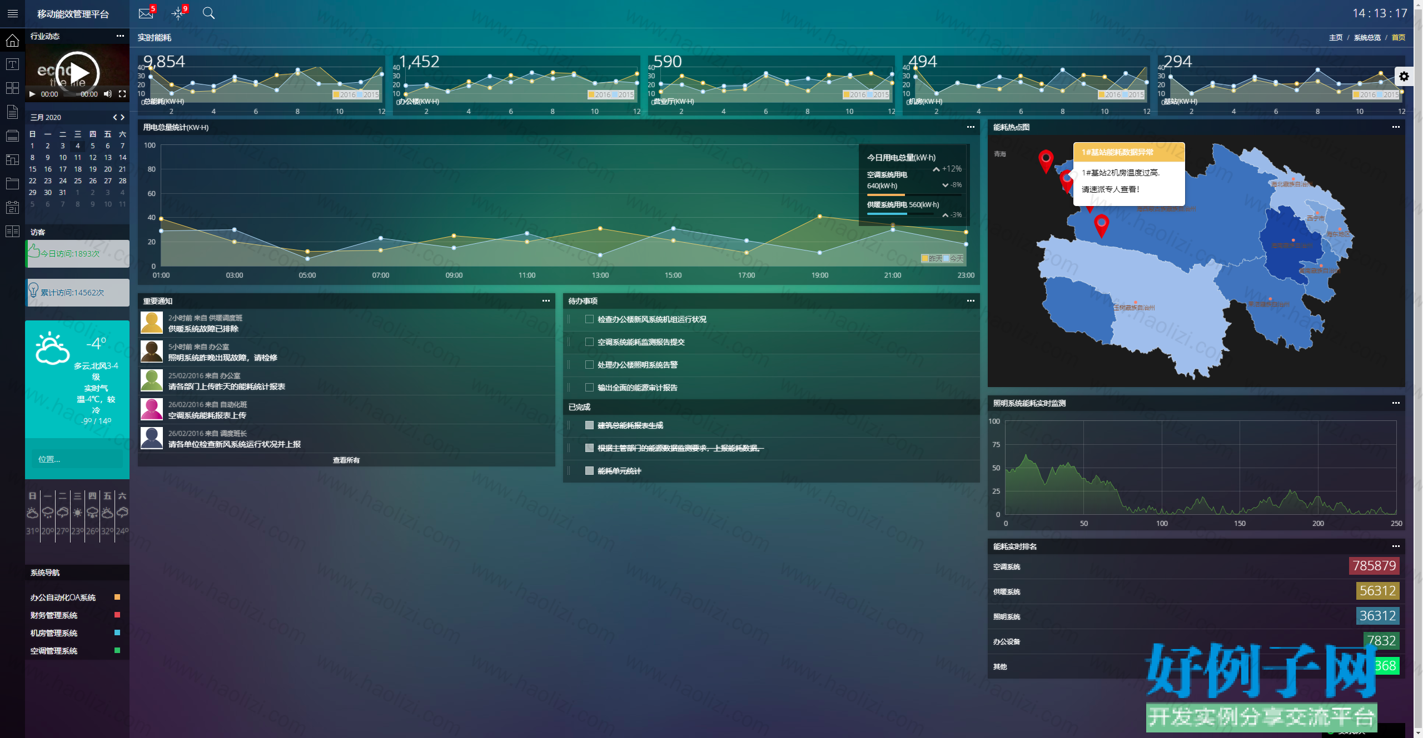Click the search magnifier icon
The height and width of the screenshot is (738, 1423).
point(208,13)
